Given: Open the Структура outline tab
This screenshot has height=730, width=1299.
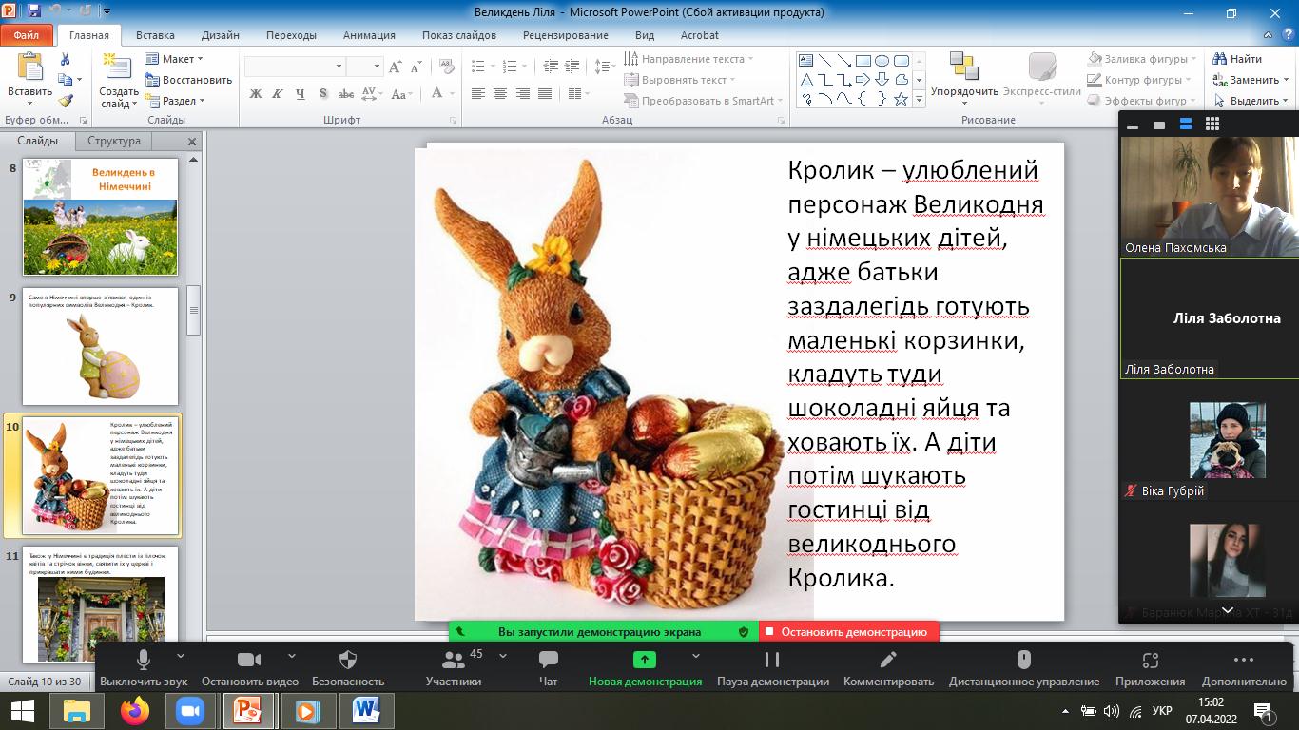Looking at the screenshot, I should (x=114, y=141).
